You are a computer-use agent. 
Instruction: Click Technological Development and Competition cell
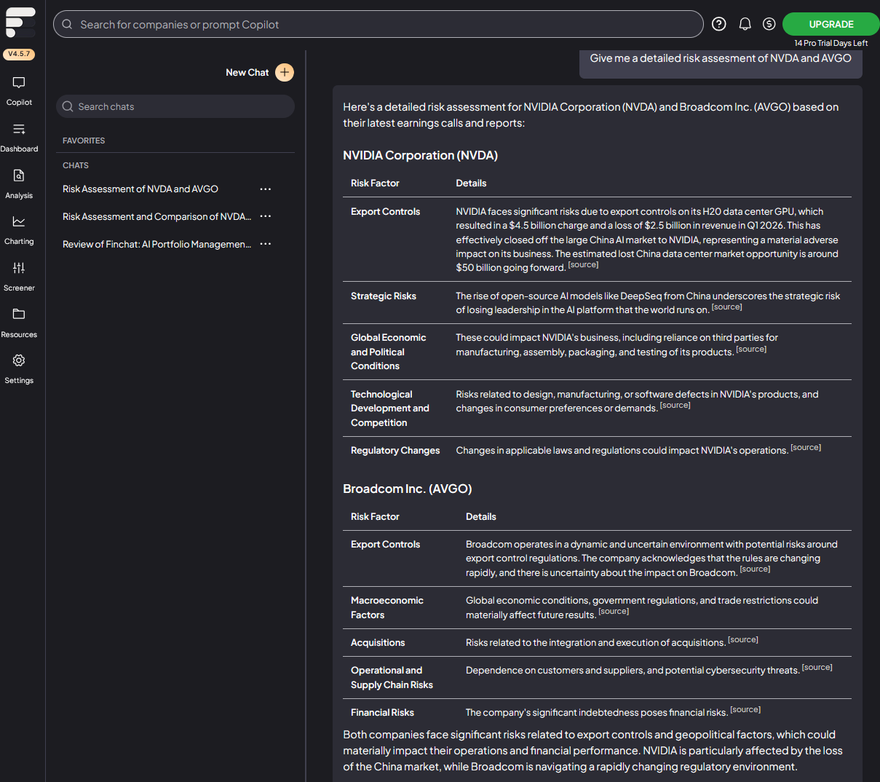pos(390,408)
